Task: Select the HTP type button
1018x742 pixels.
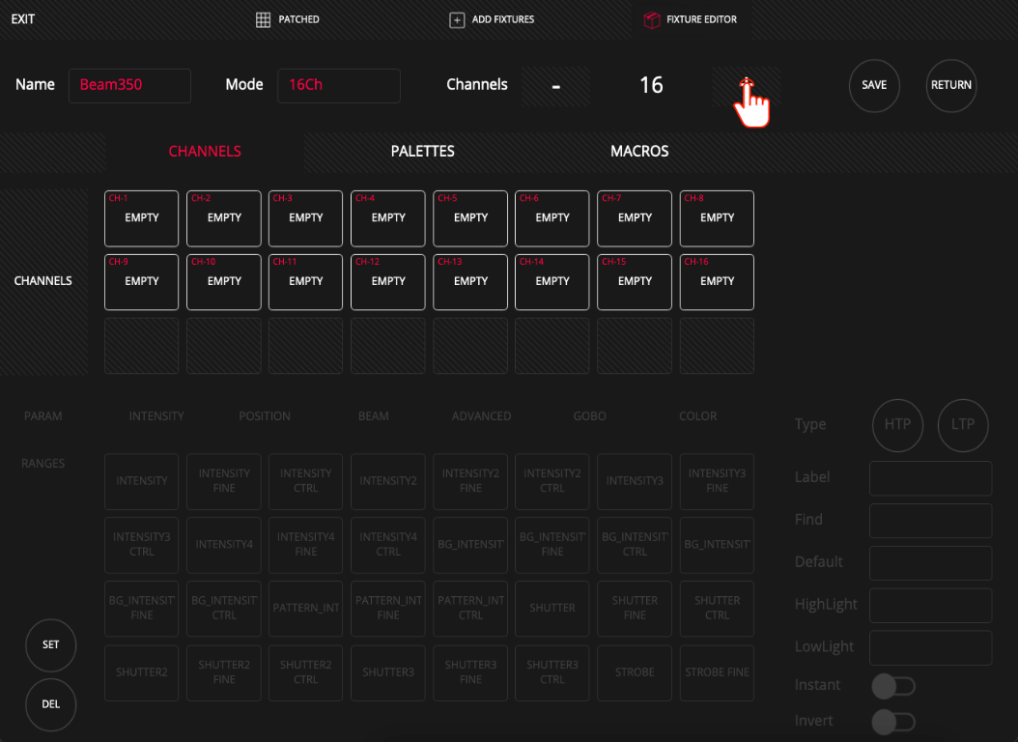Action: [897, 424]
